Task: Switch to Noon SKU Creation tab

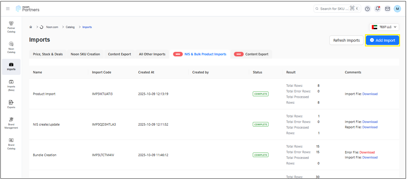Action: click(85, 54)
